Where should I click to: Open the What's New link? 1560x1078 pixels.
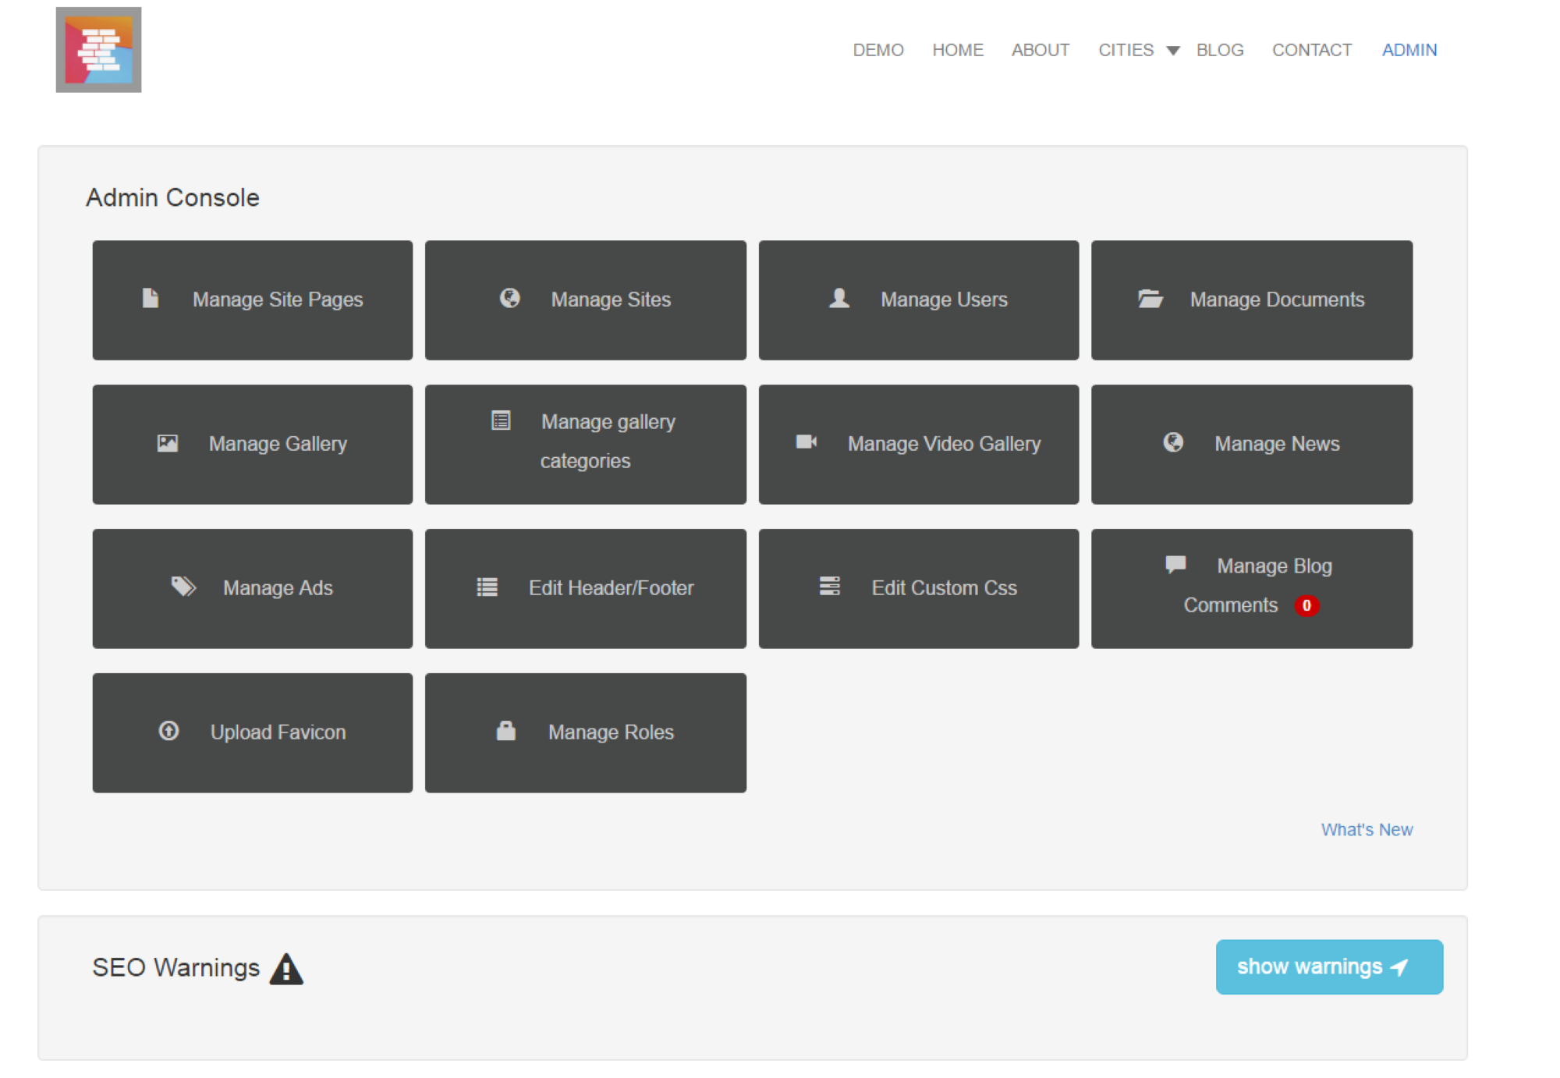1366,829
